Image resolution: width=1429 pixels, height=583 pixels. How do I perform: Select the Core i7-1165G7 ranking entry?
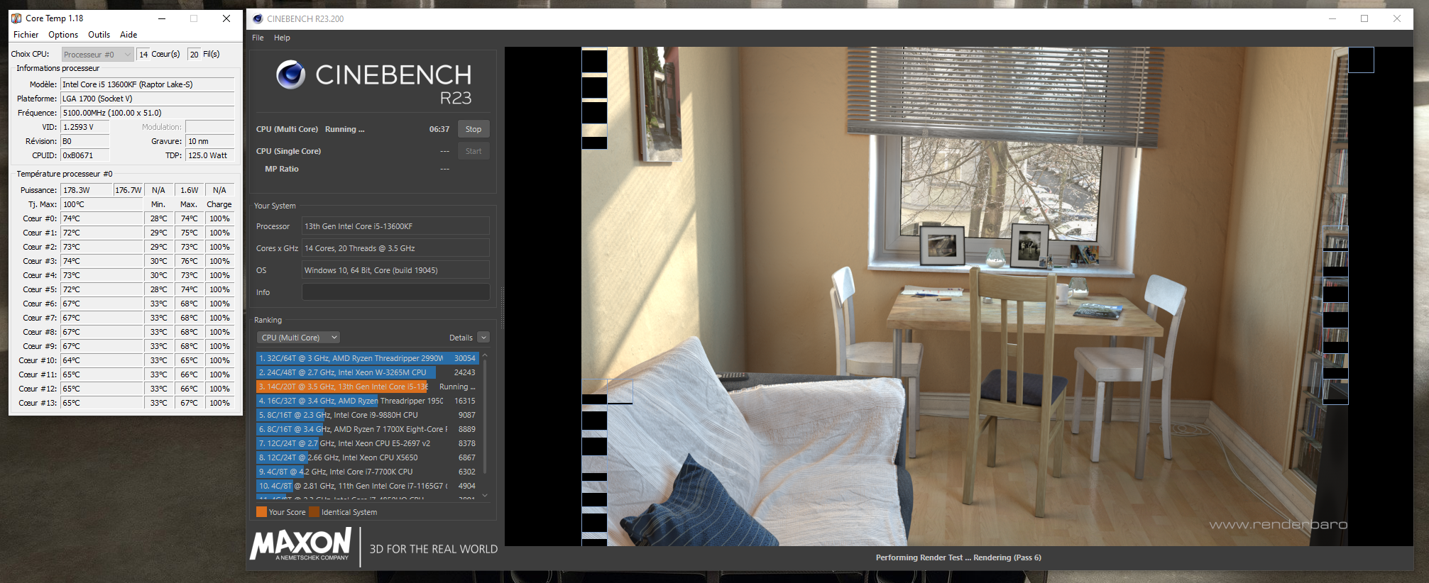pyautogui.click(x=367, y=486)
